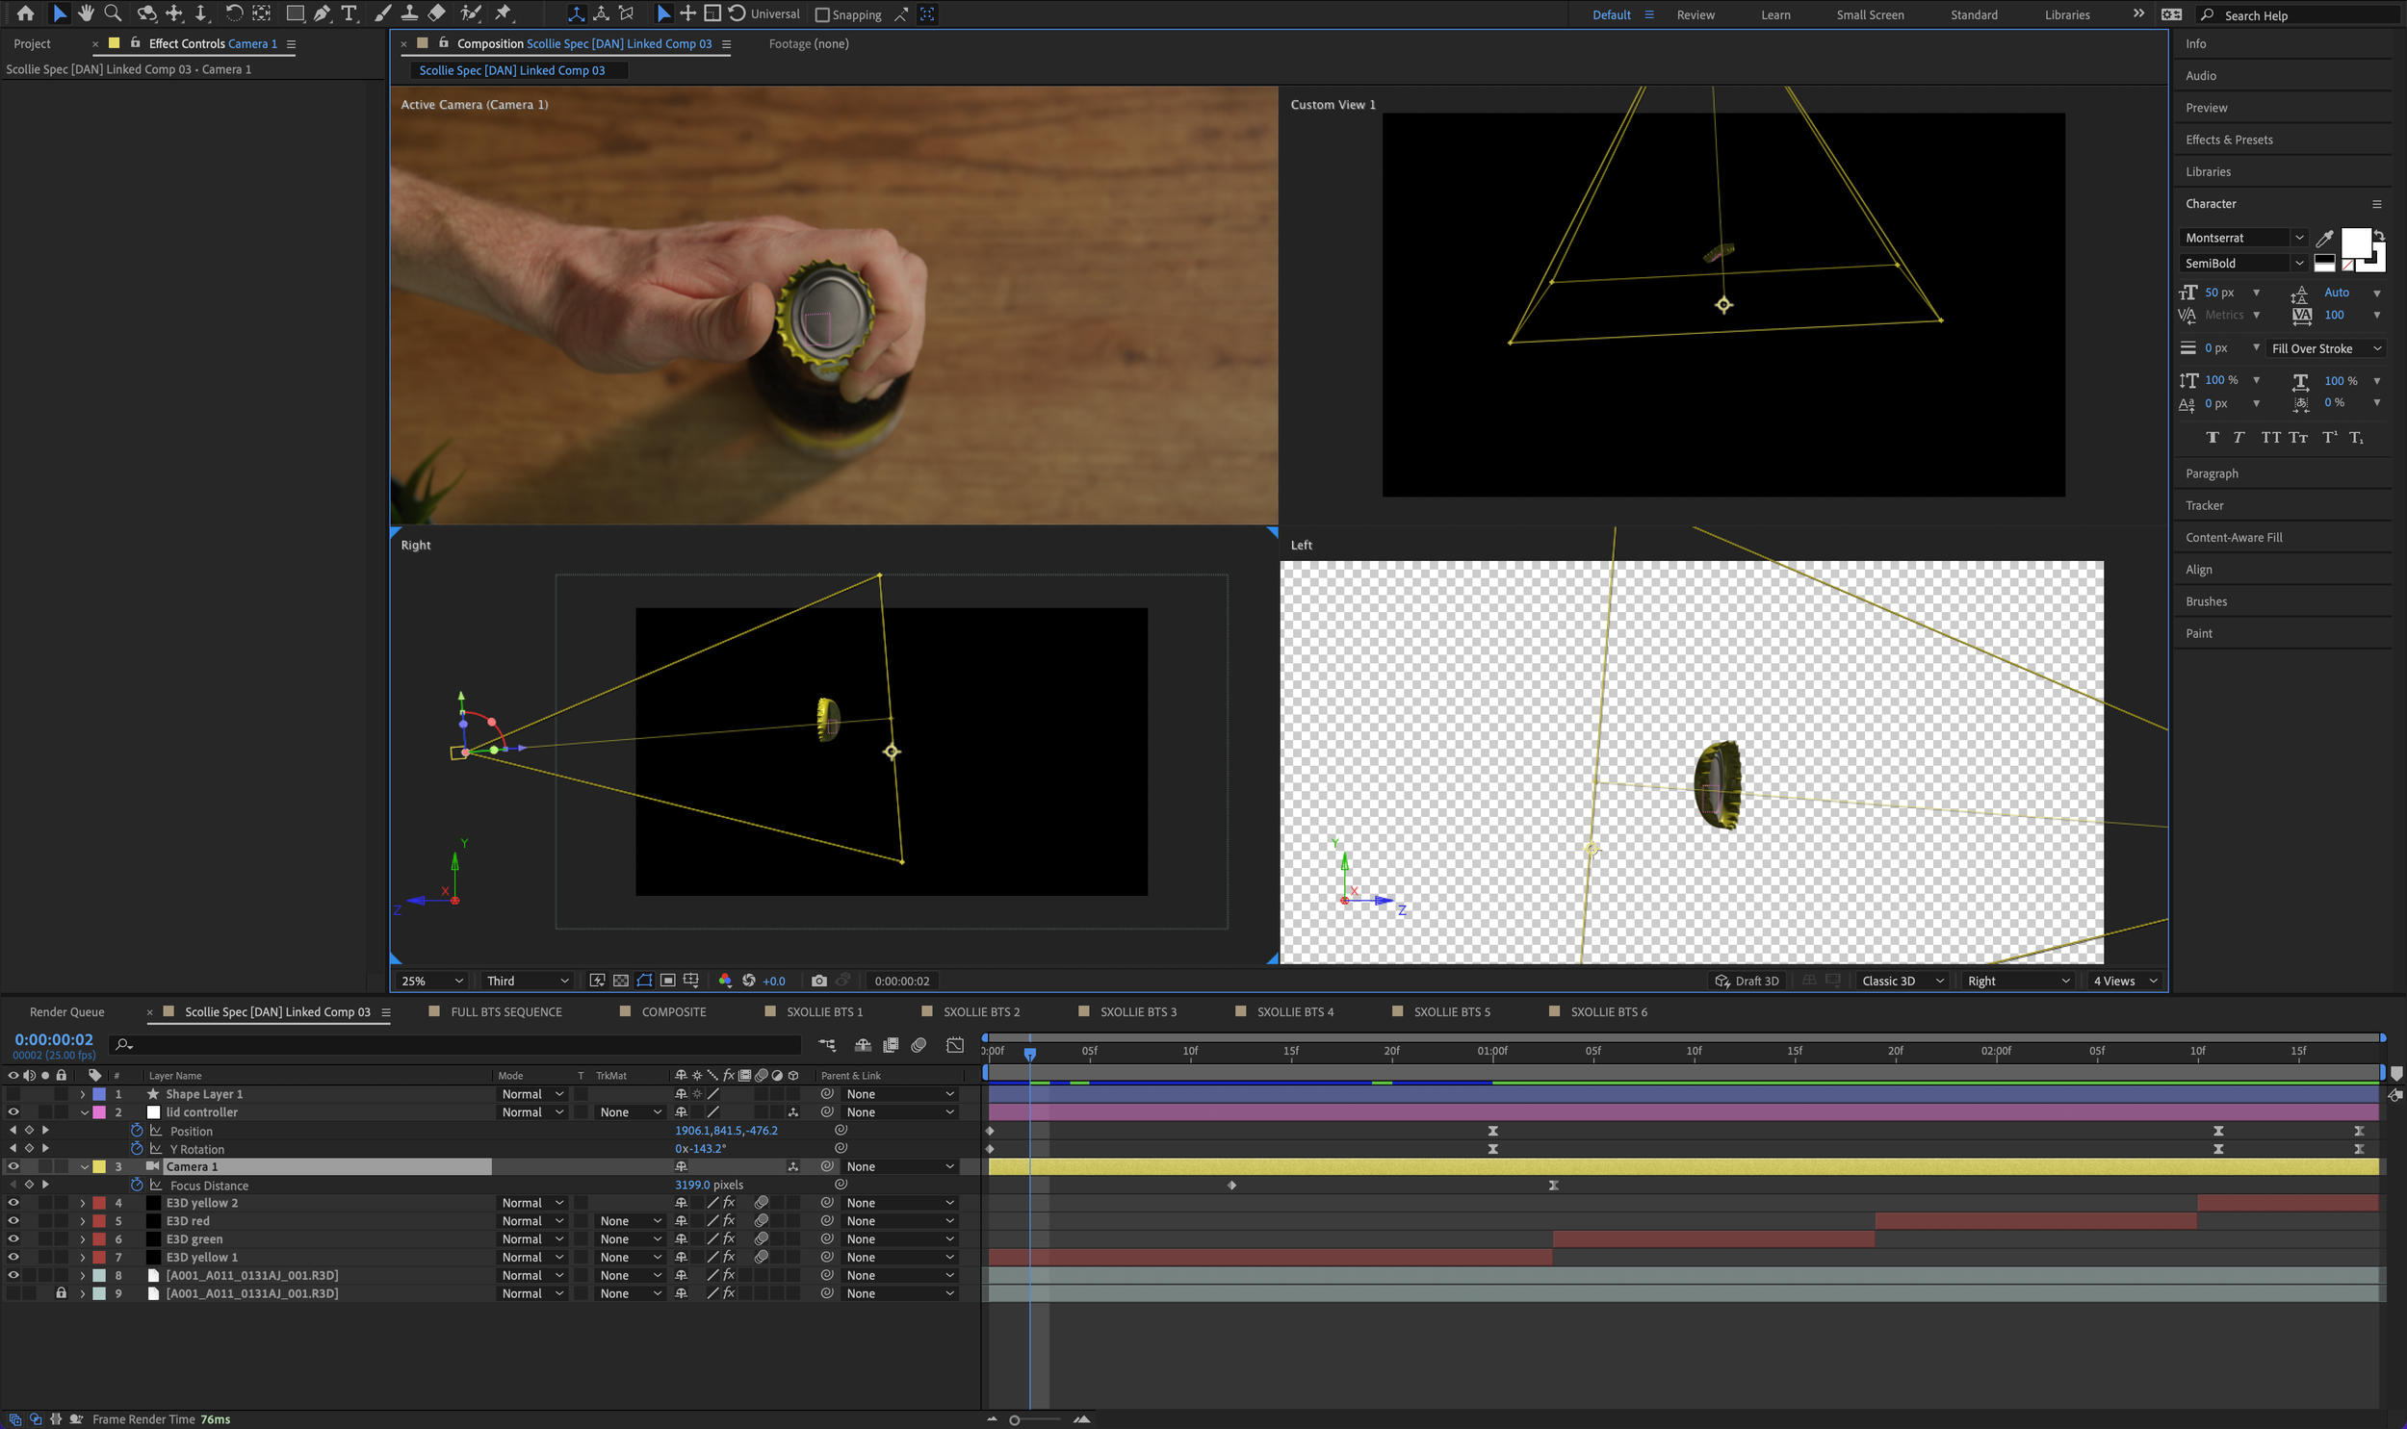2407x1429 pixels.
Task: Open the Effects & Presets panel
Action: 2229,140
